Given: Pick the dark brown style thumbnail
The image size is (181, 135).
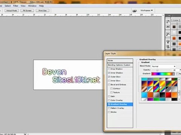Looking at the screenshot, I should point(174,27).
